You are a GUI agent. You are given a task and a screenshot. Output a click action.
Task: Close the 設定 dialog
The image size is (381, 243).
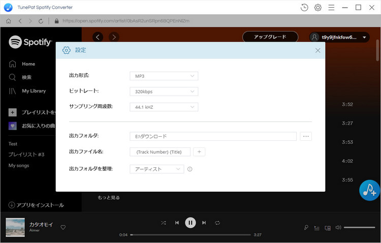pyautogui.click(x=317, y=50)
